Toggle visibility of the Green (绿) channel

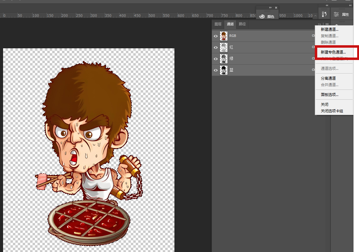[216, 59]
